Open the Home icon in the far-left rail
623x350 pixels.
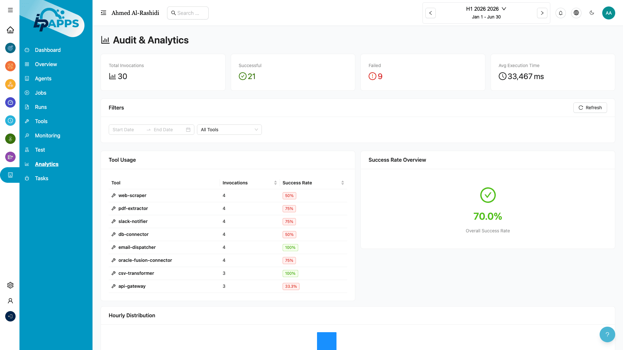pyautogui.click(x=10, y=30)
